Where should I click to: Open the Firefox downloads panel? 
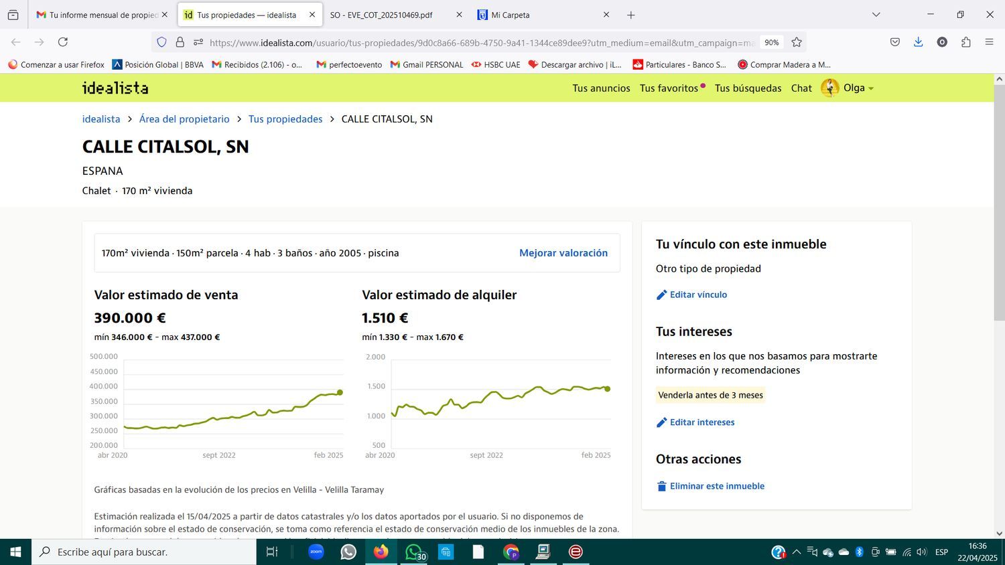point(918,42)
